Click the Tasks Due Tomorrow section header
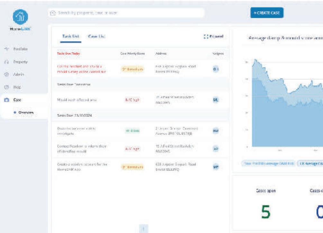Screen dimensions: 323x233 [74, 84]
